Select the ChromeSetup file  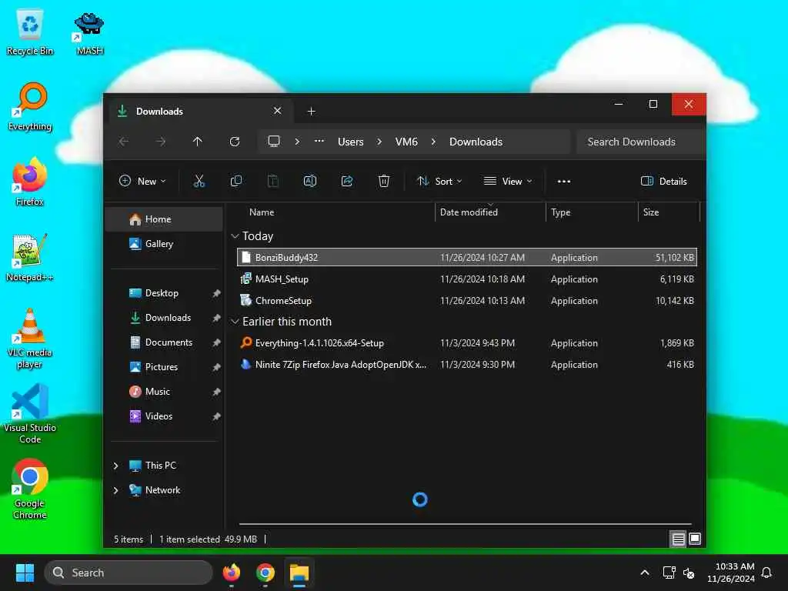[x=467, y=301]
